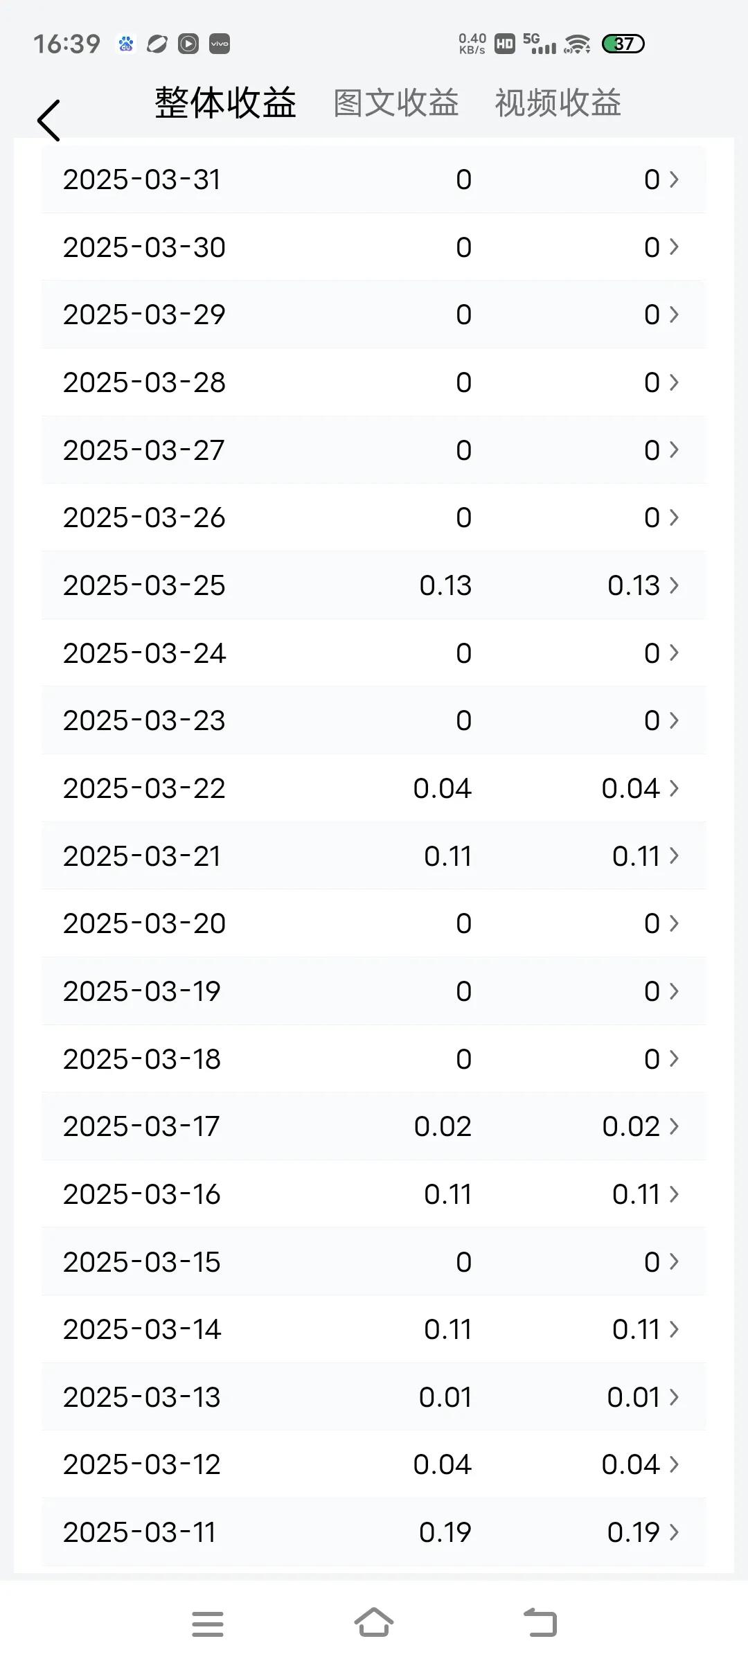
Task: Expand details chevron for 2025-03-11
Action: coord(674,1532)
